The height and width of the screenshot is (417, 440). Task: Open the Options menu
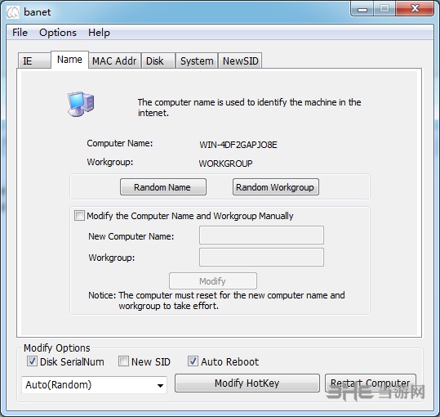click(58, 33)
